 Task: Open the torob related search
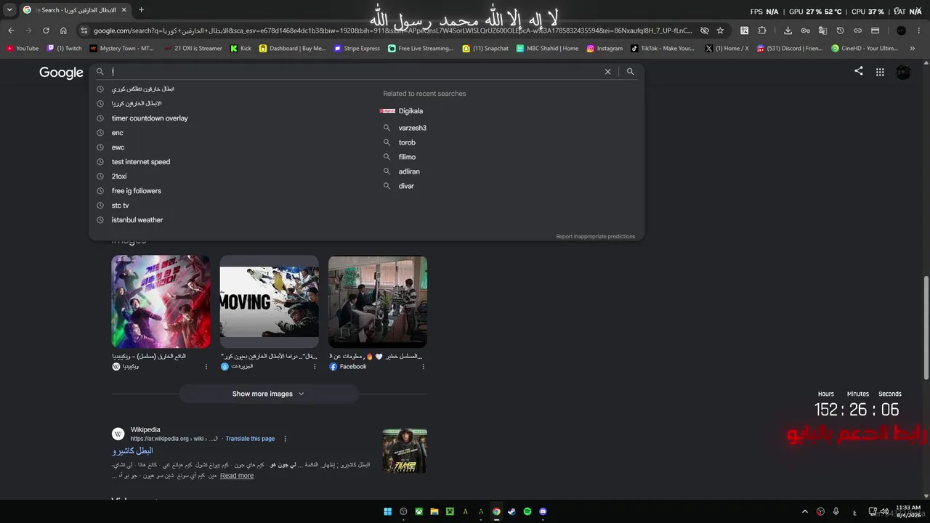click(x=407, y=142)
